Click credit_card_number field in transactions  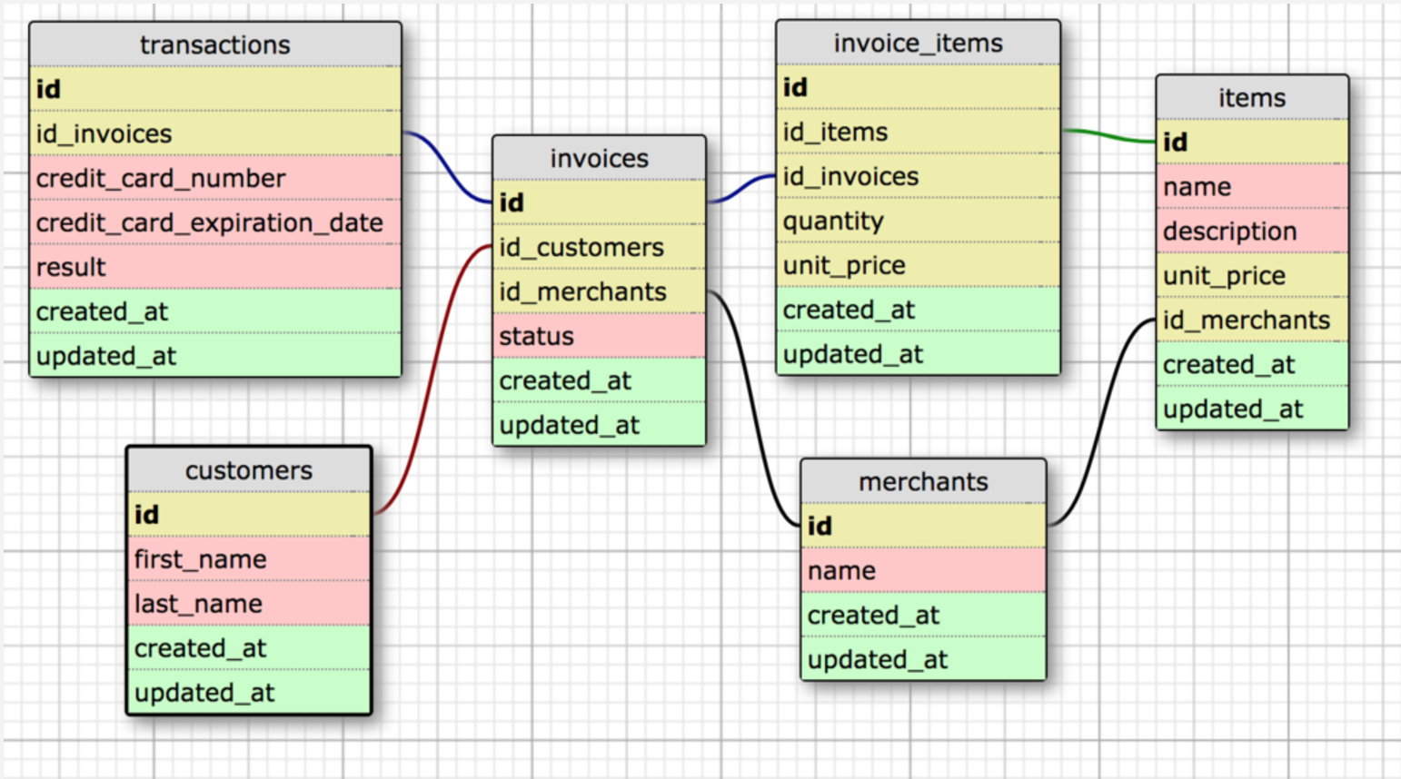click(215, 178)
